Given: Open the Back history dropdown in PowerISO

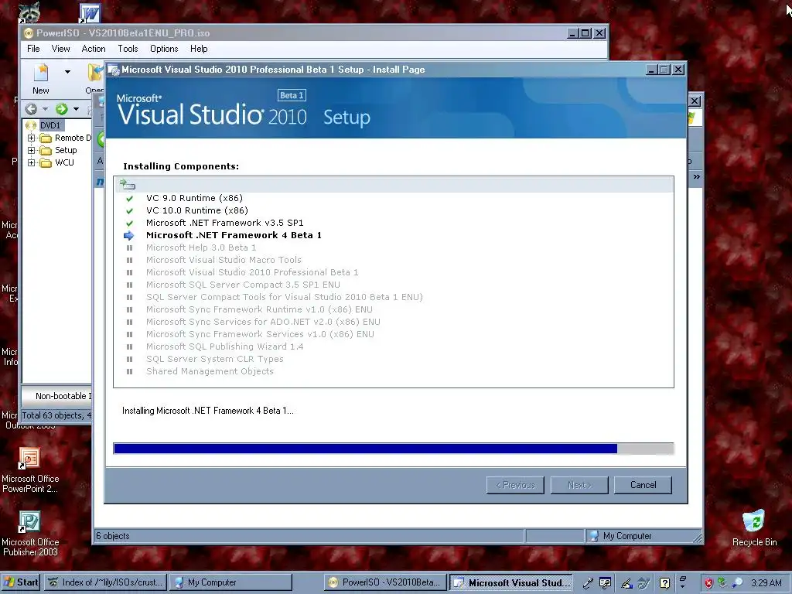Looking at the screenshot, I should point(45,108).
